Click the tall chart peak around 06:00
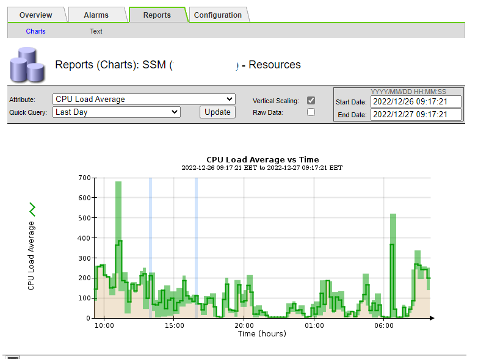489x359 pixels. click(x=391, y=244)
